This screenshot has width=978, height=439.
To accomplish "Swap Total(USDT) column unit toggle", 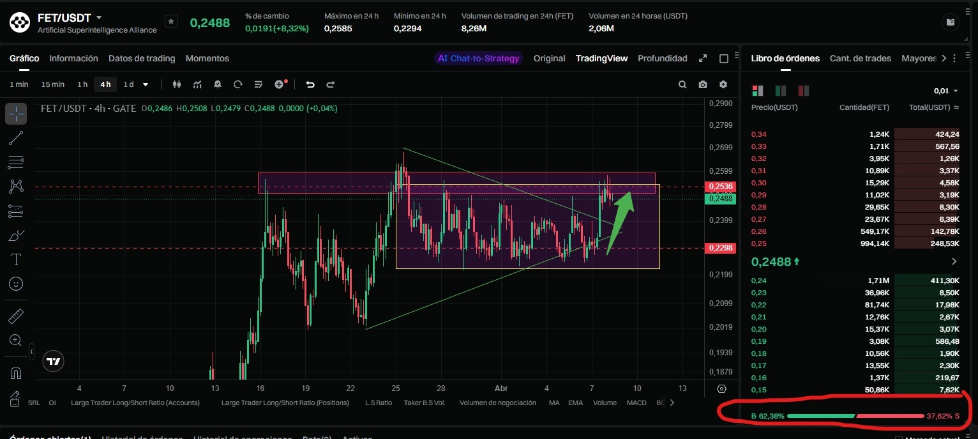I will pos(956,107).
